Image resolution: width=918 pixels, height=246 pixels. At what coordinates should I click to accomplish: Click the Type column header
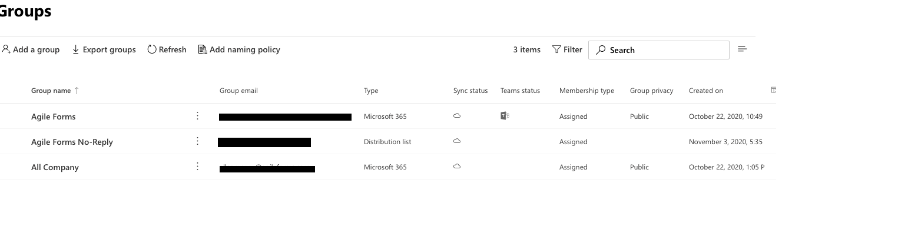(x=371, y=91)
